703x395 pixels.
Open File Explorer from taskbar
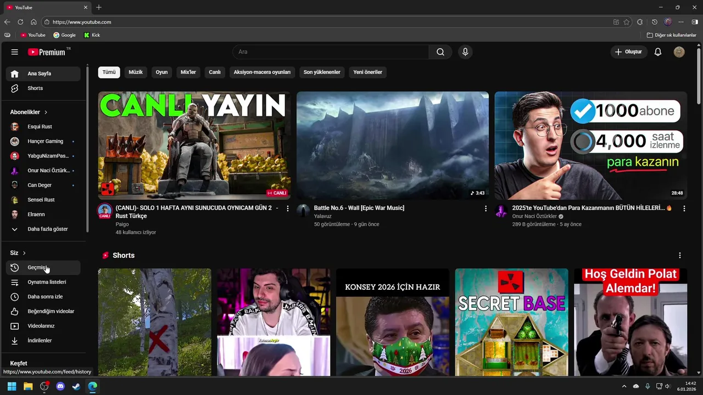(28, 386)
